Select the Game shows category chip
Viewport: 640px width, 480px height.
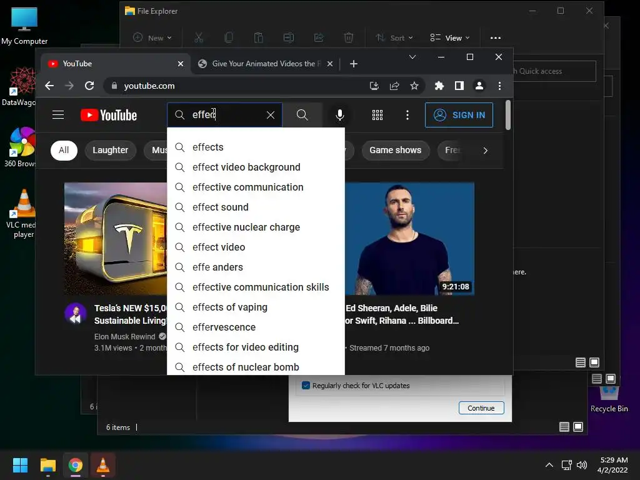pyautogui.click(x=395, y=150)
